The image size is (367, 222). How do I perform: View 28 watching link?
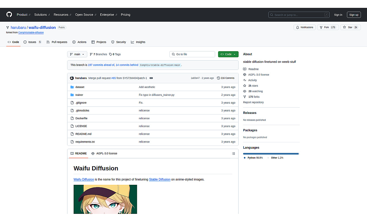point(253,91)
